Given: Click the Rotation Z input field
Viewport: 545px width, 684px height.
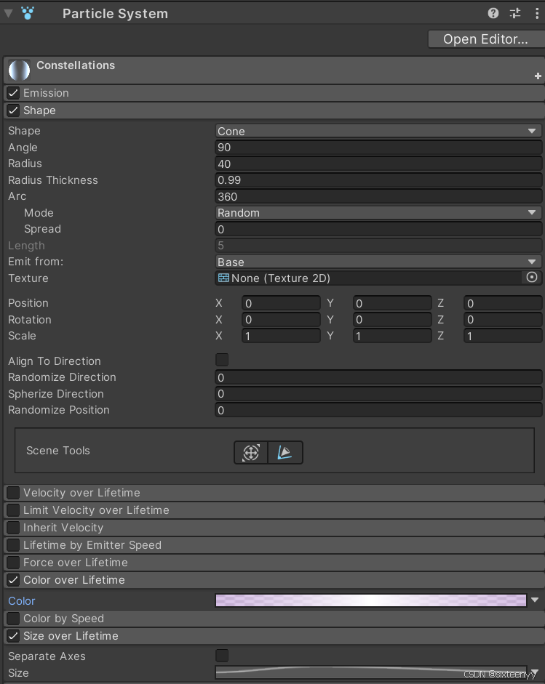Looking at the screenshot, I should (503, 319).
